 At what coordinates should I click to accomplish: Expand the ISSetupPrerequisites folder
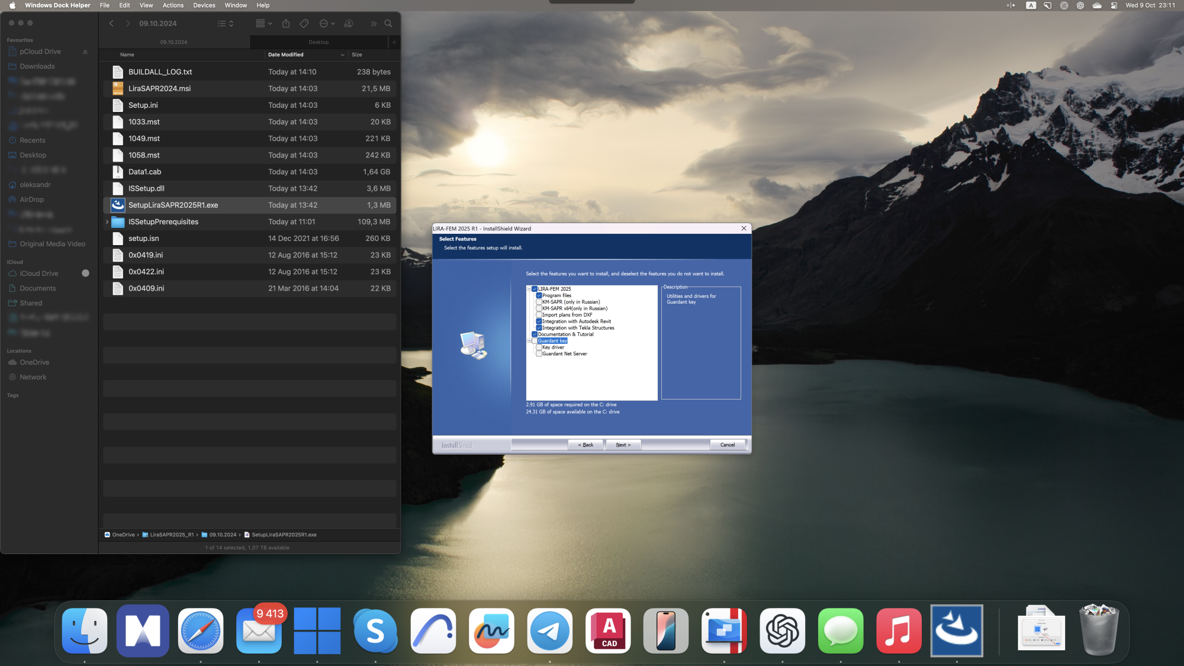107,222
